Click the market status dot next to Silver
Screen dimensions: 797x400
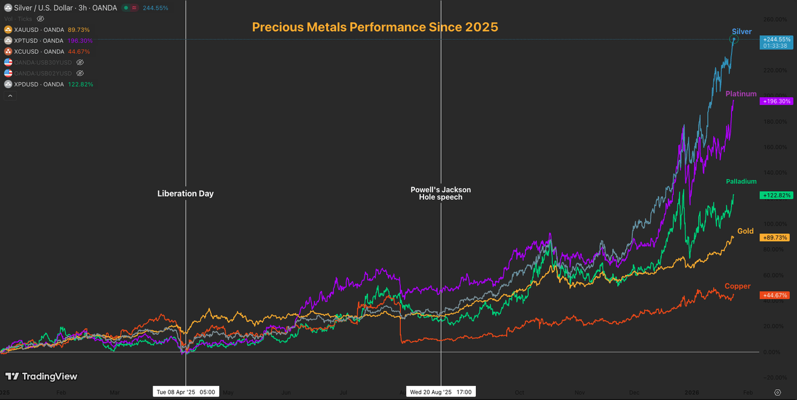(x=126, y=7)
